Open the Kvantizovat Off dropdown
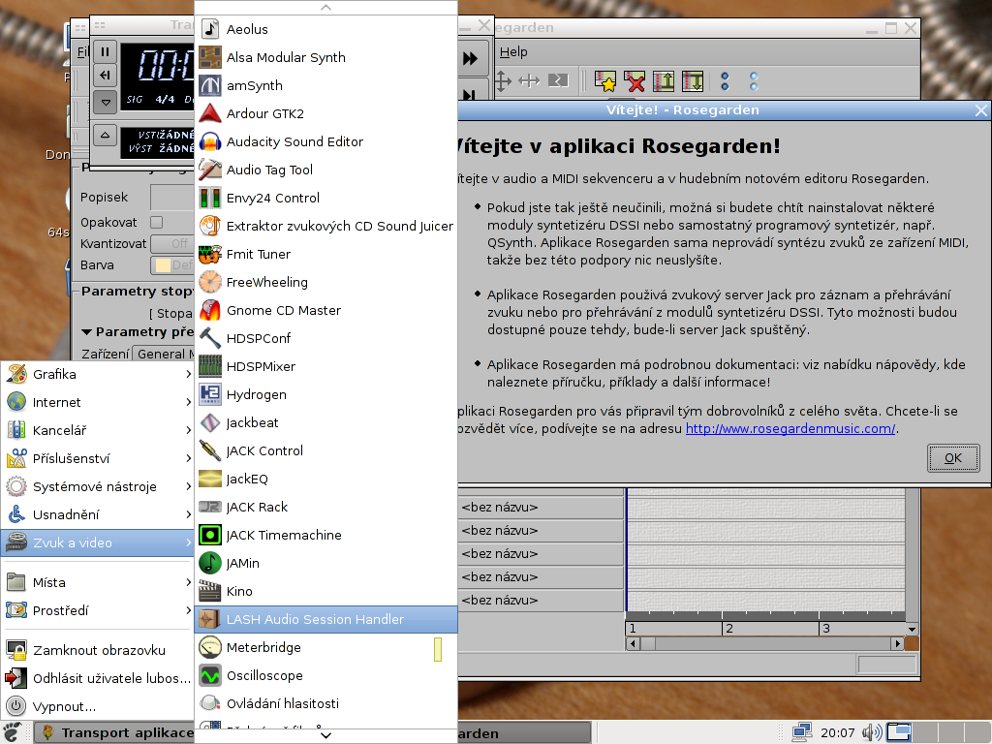 point(172,243)
